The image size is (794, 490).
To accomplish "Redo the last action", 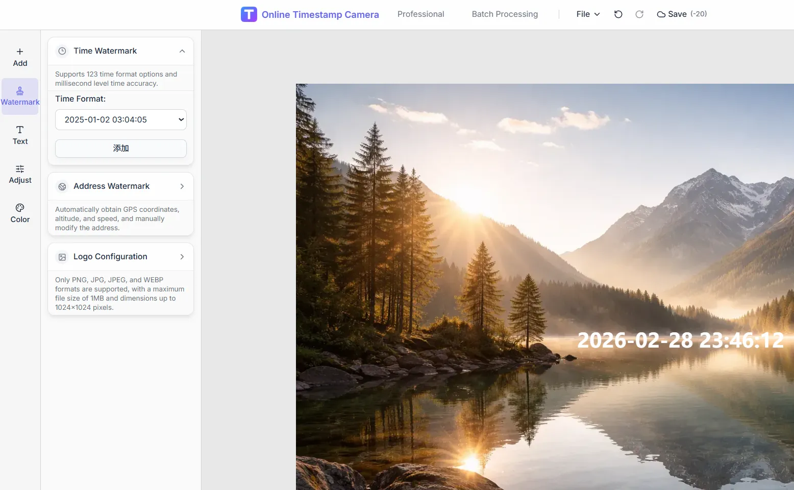I will coord(639,14).
